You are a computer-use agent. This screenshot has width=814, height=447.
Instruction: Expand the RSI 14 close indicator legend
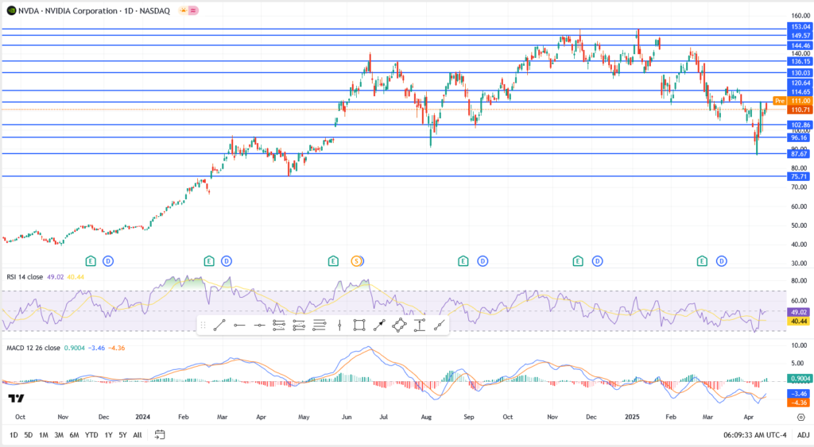tap(33, 276)
